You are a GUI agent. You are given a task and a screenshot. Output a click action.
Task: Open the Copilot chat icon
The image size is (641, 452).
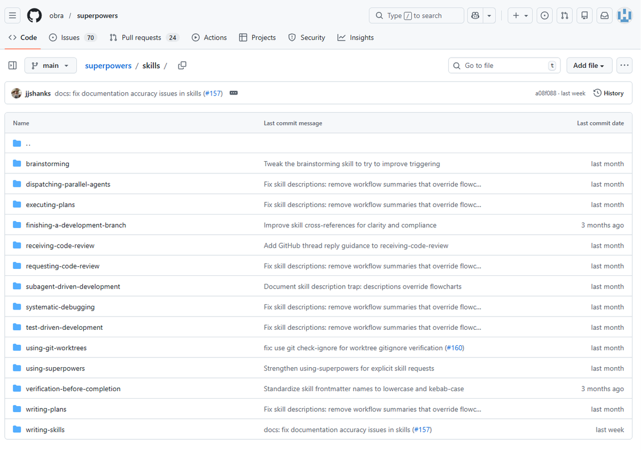point(475,15)
